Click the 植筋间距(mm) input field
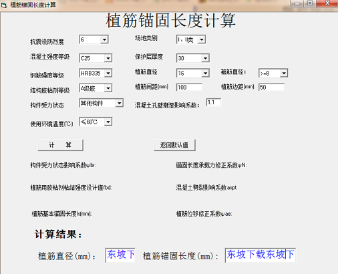Viewport: 338px width, 274px height. [x=189, y=87]
